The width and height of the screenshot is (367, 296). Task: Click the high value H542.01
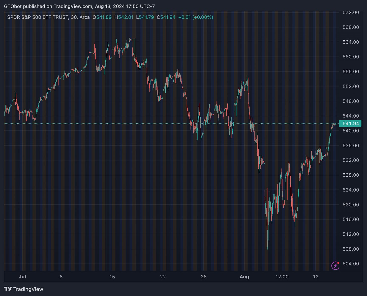point(124,17)
